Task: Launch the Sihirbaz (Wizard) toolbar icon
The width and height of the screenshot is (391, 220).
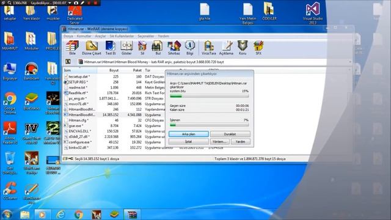Action: 174,48
